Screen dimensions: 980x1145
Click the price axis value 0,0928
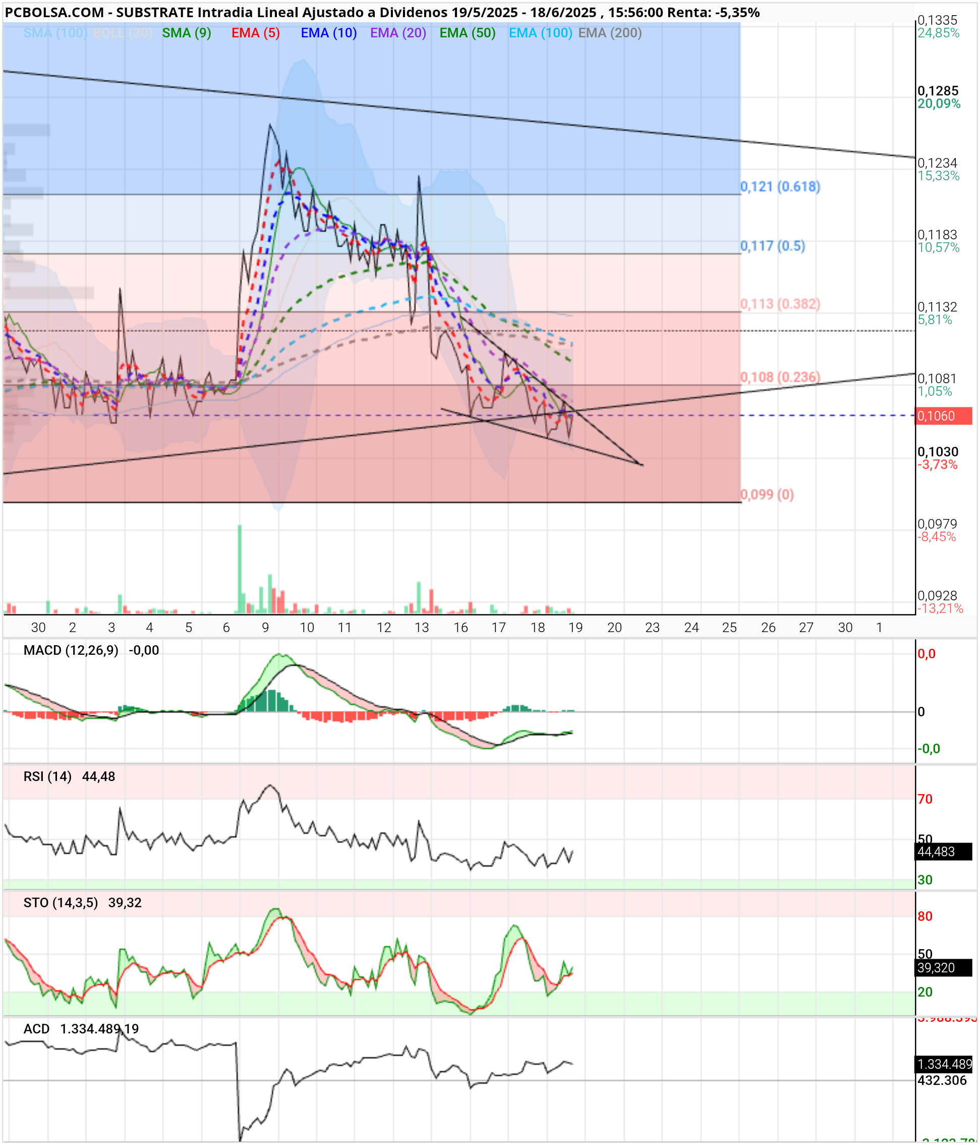click(938, 596)
